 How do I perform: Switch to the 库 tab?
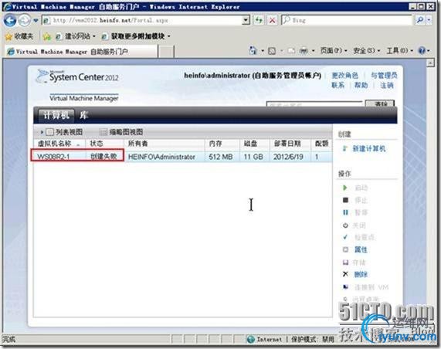pos(83,115)
